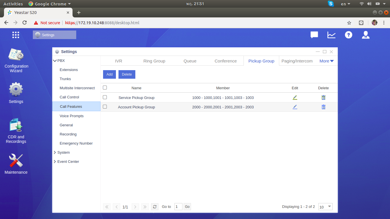Go to previous page of table

pyautogui.click(x=116, y=207)
